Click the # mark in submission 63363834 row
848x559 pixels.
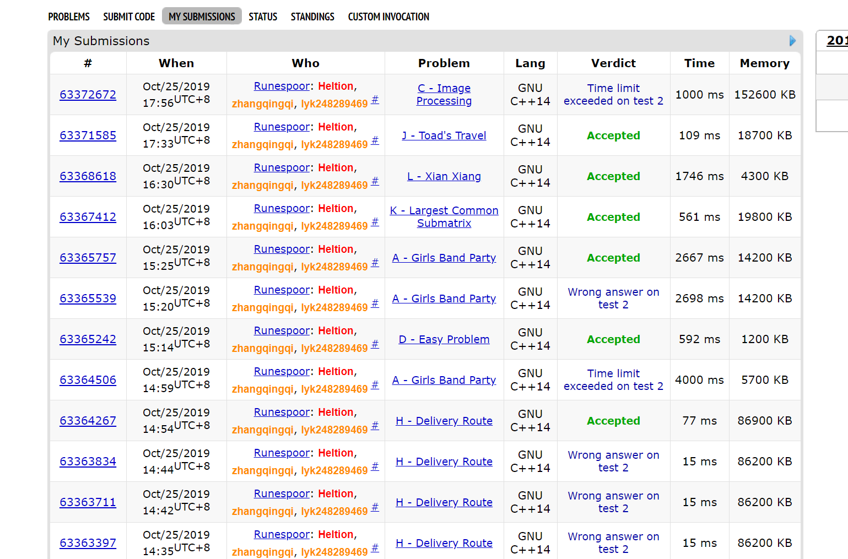tap(375, 466)
